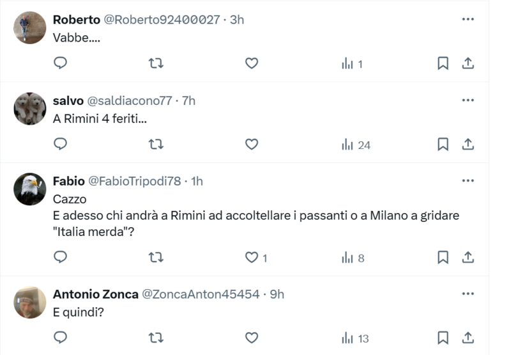The width and height of the screenshot is (511, 355).
Task: Open Fabio's three-dot overflow menu
Action: pos(468,181)
